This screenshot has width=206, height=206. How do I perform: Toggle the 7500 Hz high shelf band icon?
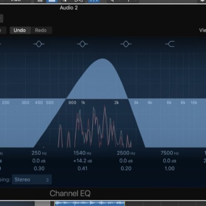170,44
